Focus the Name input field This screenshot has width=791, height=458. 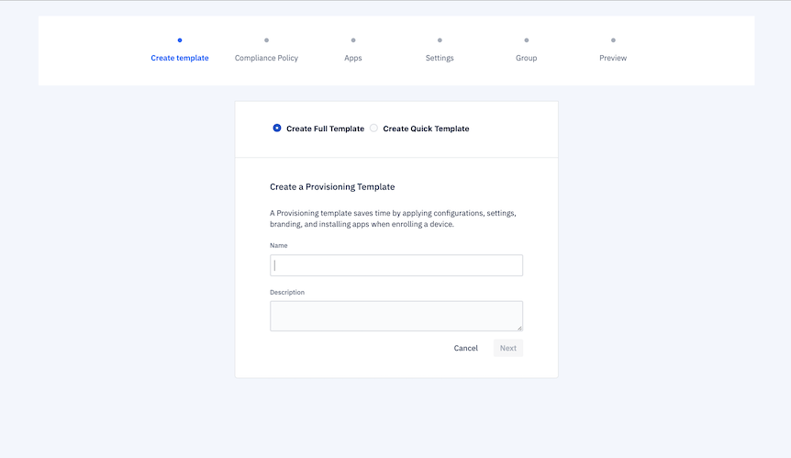(396, 265)
